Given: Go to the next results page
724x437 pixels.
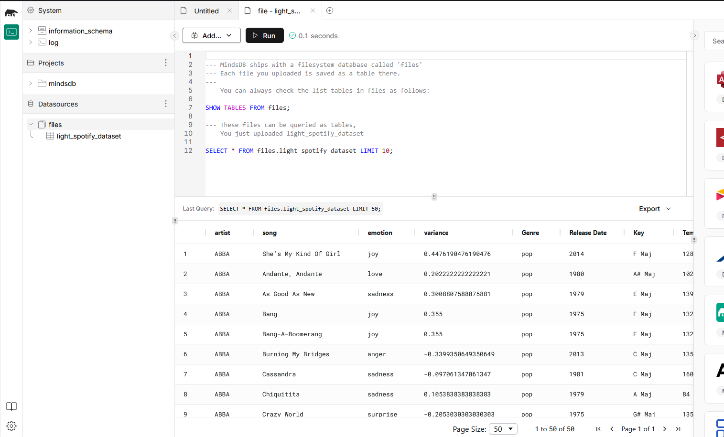Looking at the screenshot, I should pyautogui.click(x=665, y=429).
